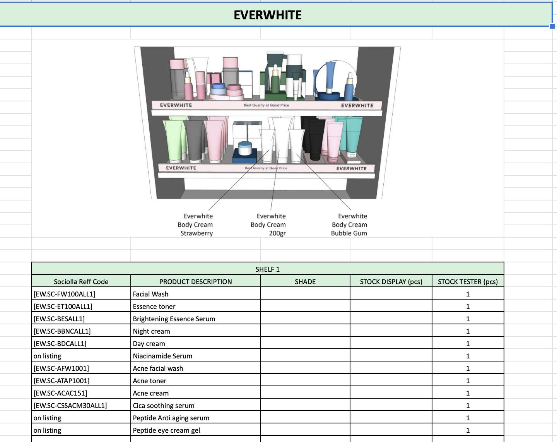This screenshot has width=557, height=442.
Task: Select the STOCK DISPLAY (pcs) header
Action: tap(391, 281)
